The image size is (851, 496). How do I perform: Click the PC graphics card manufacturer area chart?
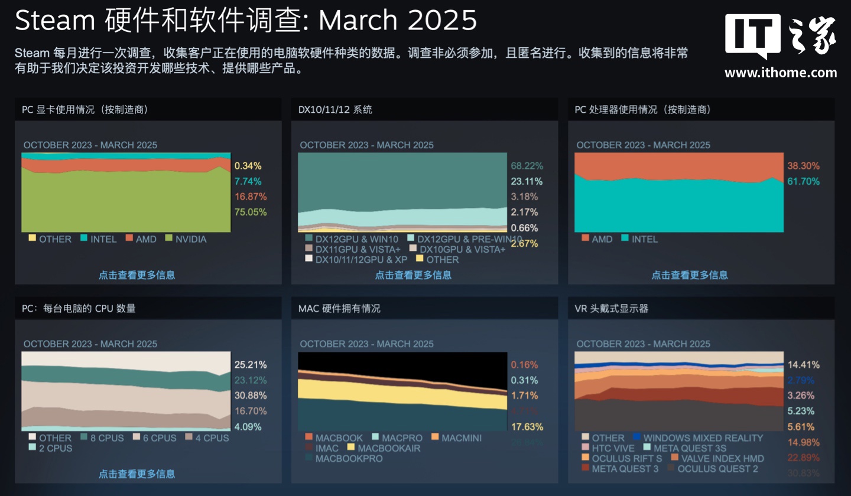126,192
